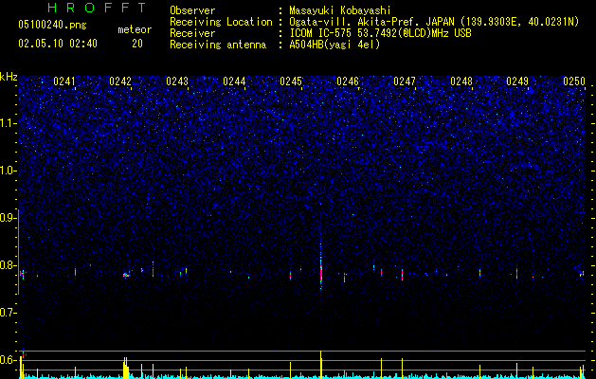The image size is (596, 379).
Task: Click the date stamp 02.05.10 02:40
Action: point(58,44)
